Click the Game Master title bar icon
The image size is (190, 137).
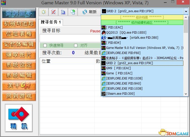tap(4, 3)
